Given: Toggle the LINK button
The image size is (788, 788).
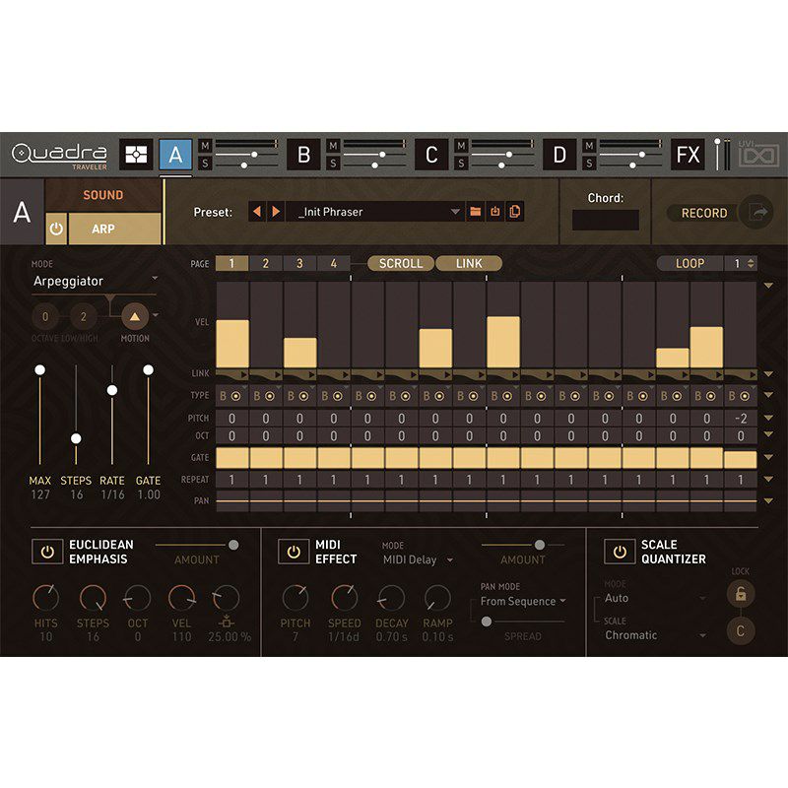Looking at the screenshot, I should (x=469, y=263).
